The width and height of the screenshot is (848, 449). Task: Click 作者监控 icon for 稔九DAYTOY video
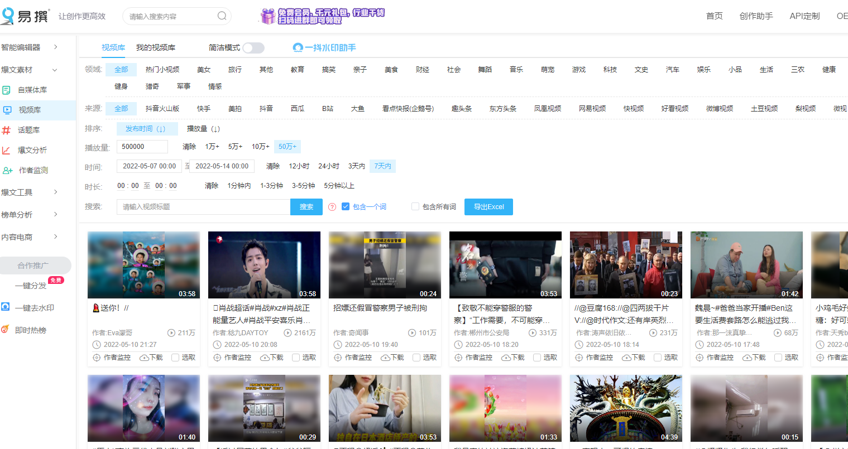click(x=217, y=358)
